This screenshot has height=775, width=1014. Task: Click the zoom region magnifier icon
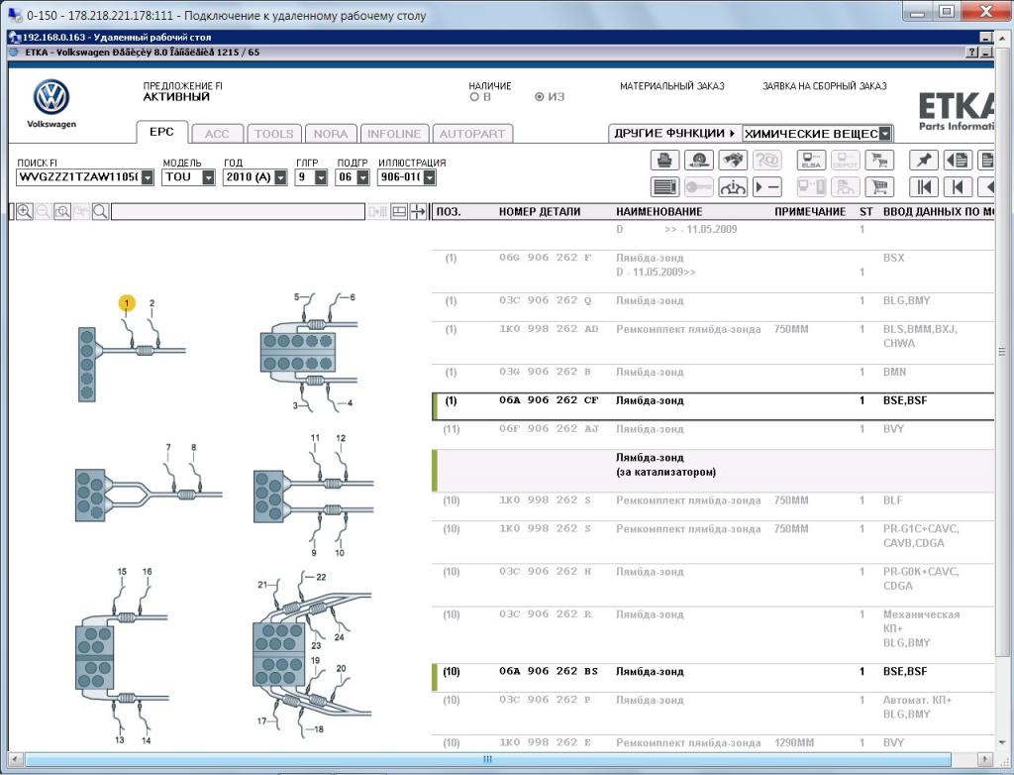62,212
